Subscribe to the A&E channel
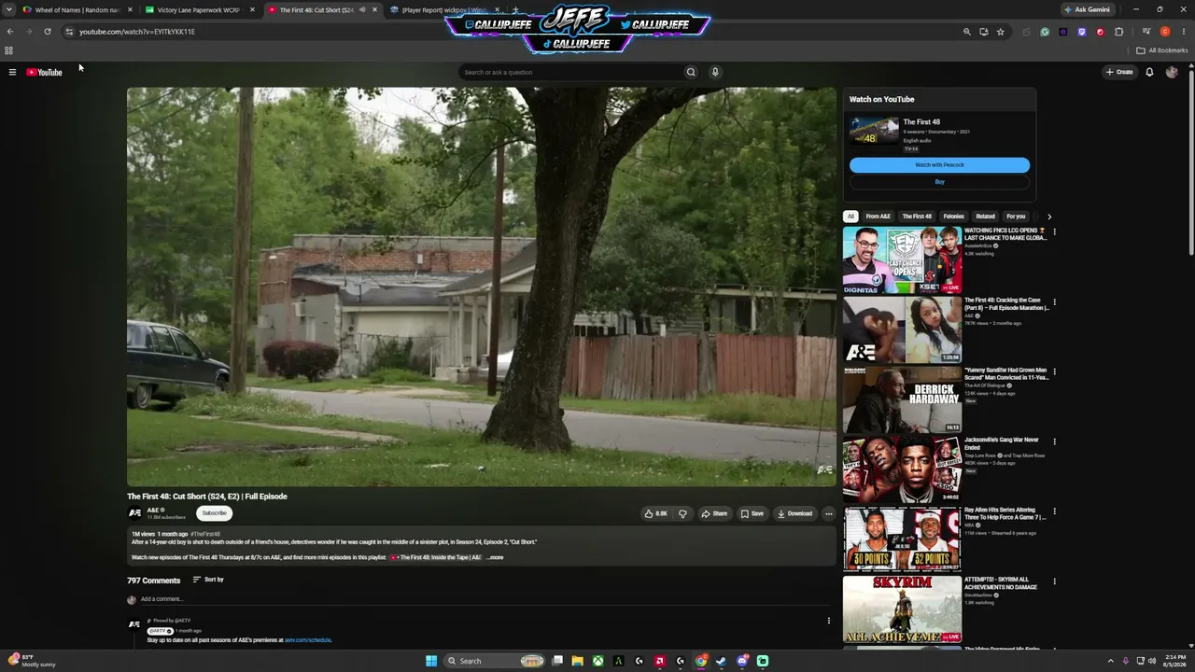This screenshot has height=672, width=1195. point(214,513)
